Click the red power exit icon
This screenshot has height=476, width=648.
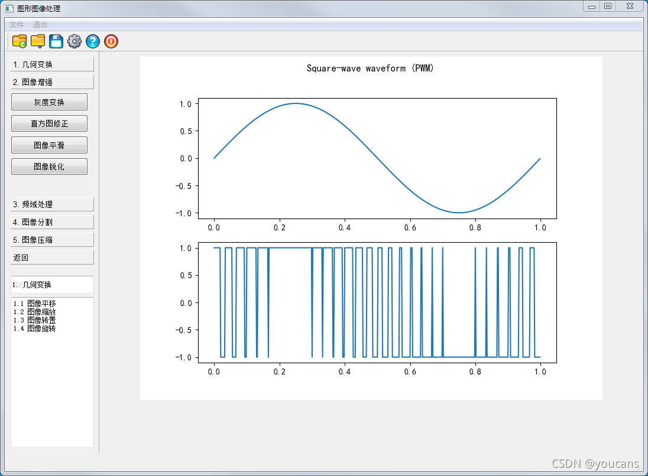111,41
